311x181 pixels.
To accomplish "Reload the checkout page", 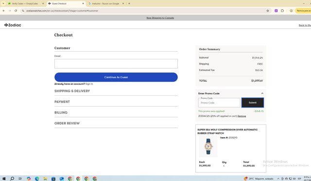I will click(x=16, y=11).
